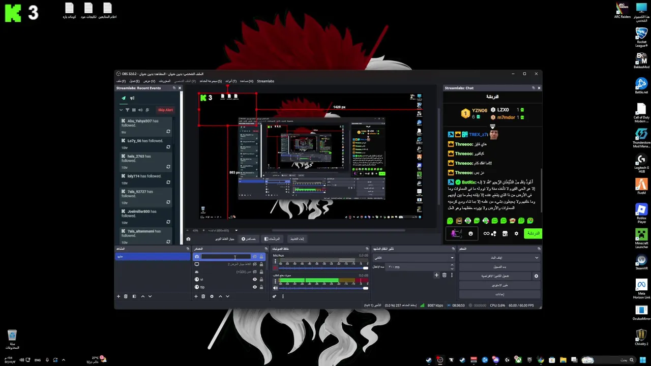The image size is (651, 366).
Task: Undock the audio mixer panel
Action: [367, 249]
